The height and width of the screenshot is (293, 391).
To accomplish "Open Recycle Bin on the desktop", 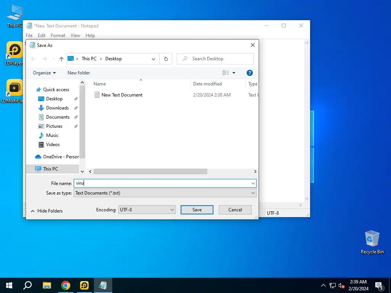I will click(x=372, y=242).
